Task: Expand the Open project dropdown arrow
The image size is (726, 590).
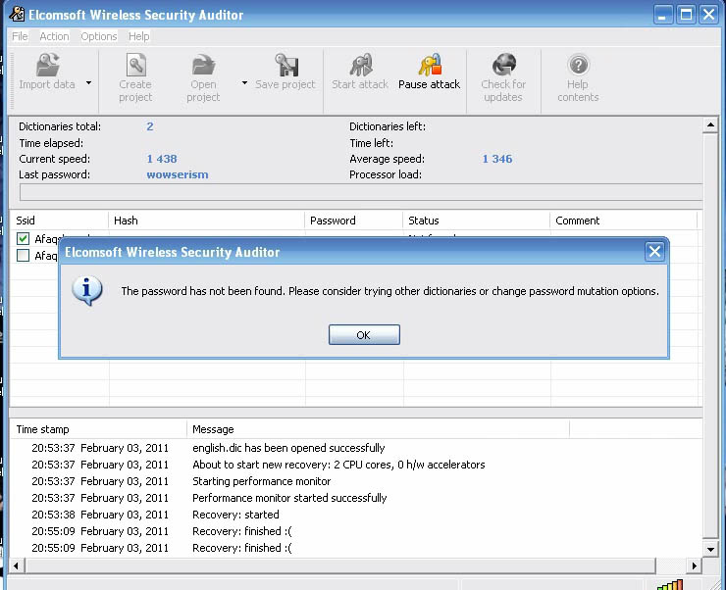Action: click(x=244, y=83)
